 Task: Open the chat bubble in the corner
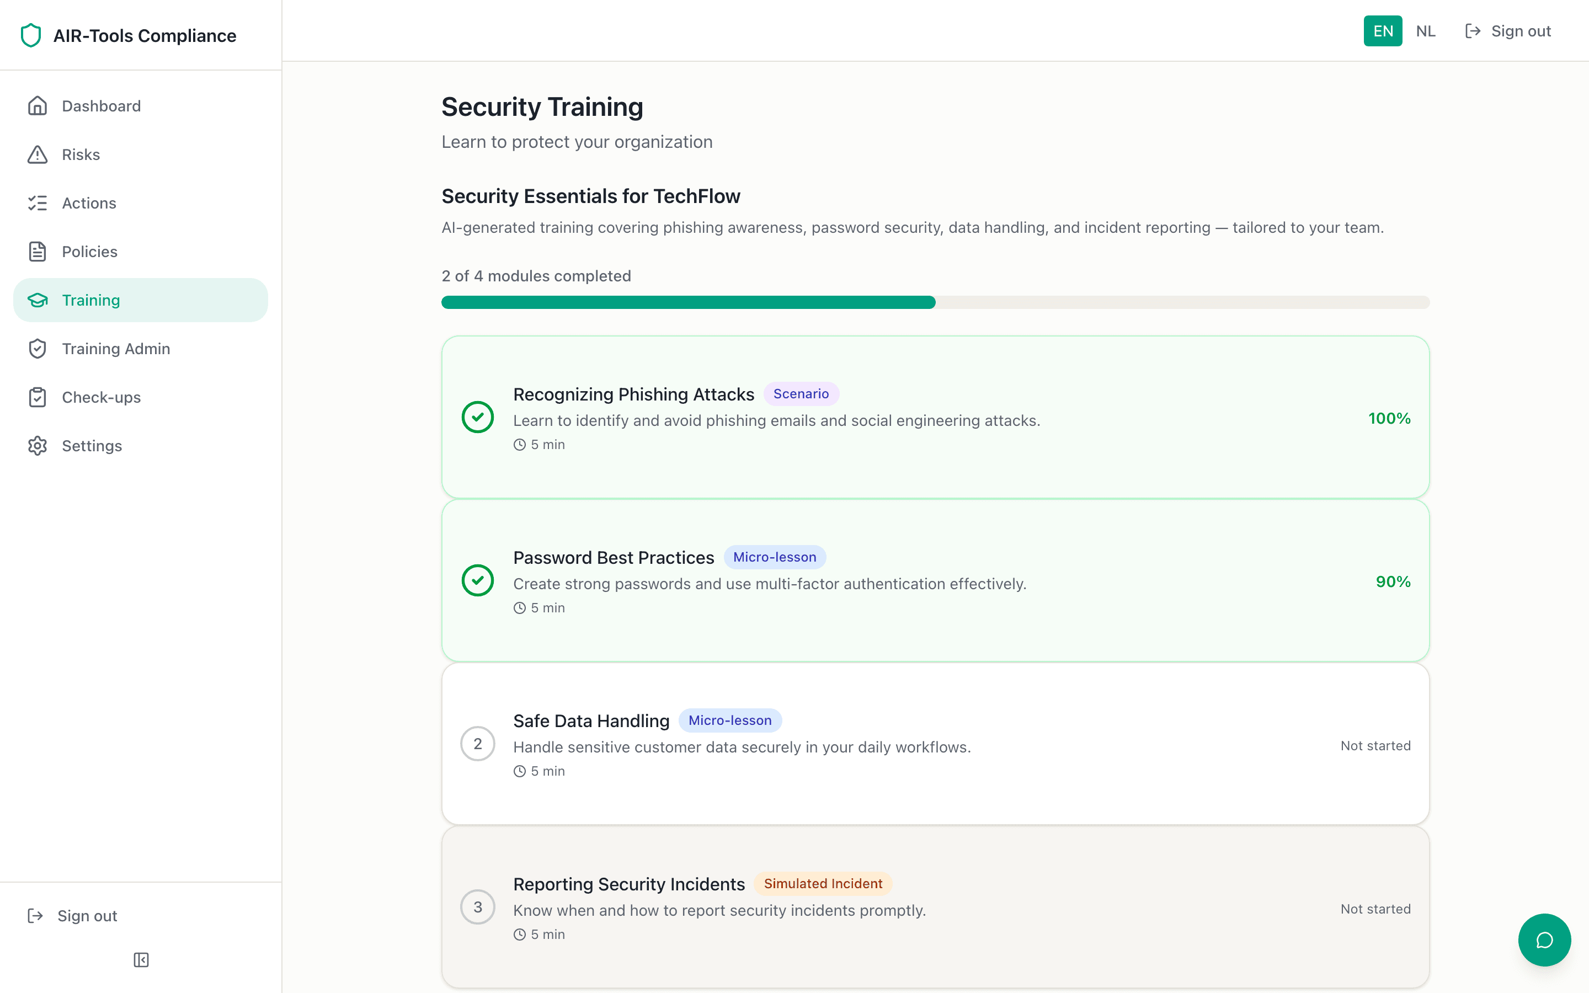(x=1544, y=940)
